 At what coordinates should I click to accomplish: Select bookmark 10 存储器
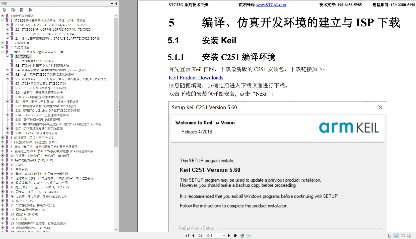point(40,156)
